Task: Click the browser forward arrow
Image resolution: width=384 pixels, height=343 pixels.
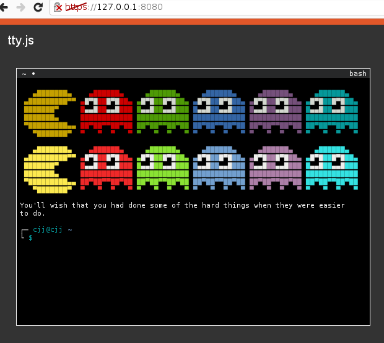Action: [x=21, y=7]
